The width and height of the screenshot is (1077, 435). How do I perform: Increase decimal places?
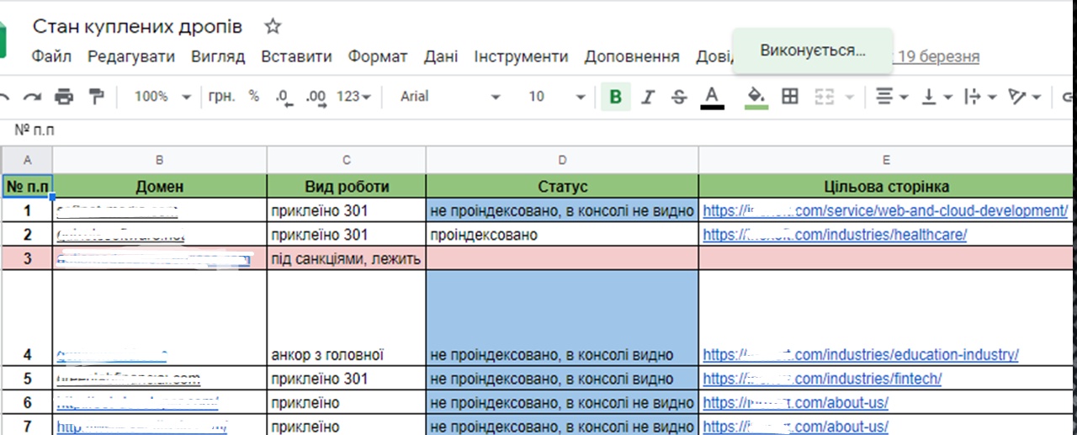[x=316, y=98]
